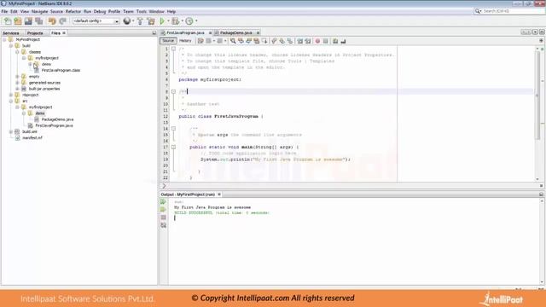This screenshot has width=546, height=307.
Task: Click the Stop Macro Recording icon
Action: point(326,41)
